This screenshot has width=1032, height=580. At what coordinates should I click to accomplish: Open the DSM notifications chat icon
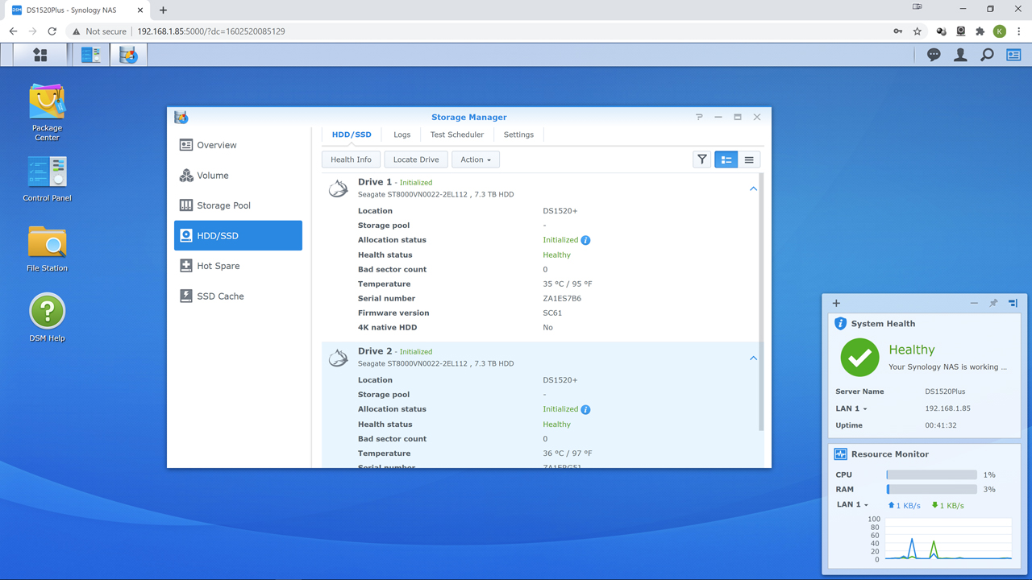[x=934, y=55]
